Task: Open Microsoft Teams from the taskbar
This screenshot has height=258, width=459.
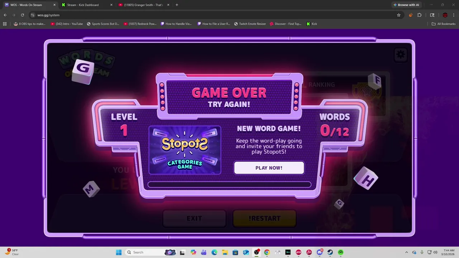Action: (x=204, y=252)
